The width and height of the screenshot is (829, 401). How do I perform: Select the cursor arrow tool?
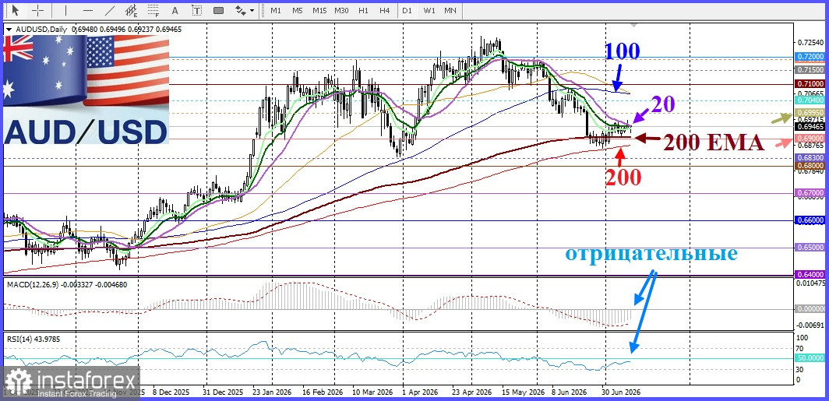click(15, 10)
